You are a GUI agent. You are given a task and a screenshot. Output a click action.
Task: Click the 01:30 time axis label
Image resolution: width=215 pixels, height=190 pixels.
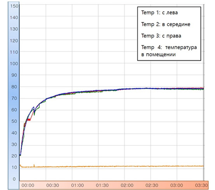click(102, 185)
